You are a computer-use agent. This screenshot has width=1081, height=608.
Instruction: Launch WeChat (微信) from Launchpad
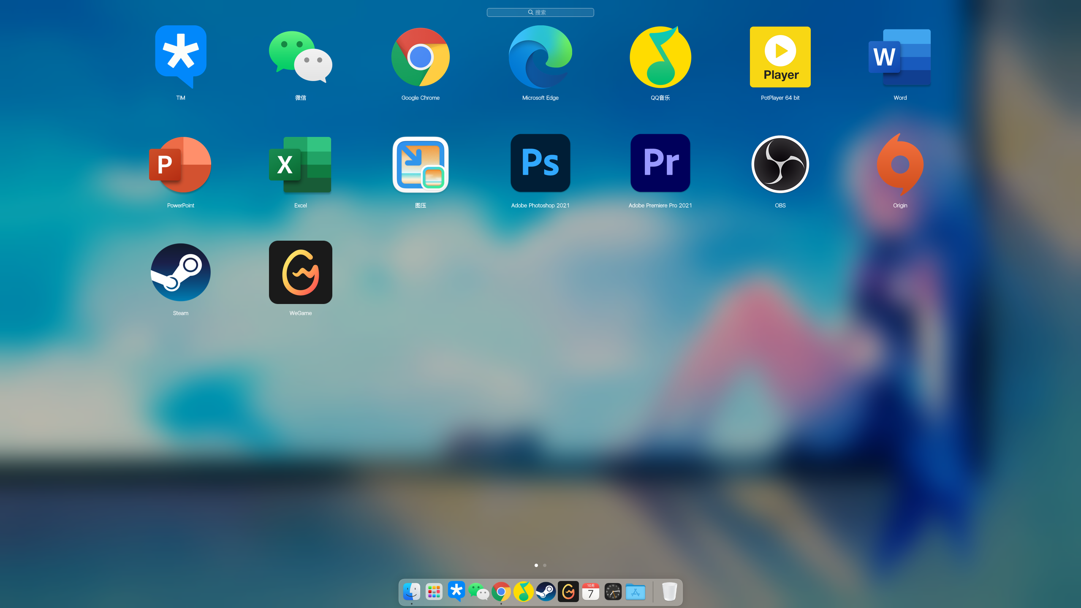(x=301, y=57)
